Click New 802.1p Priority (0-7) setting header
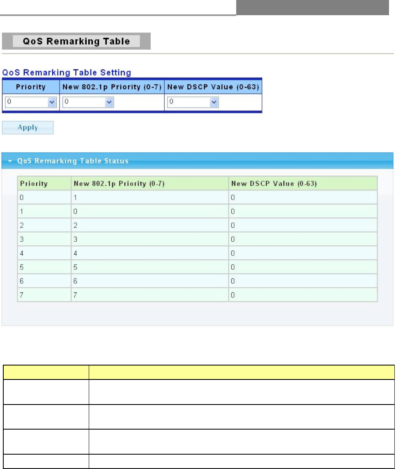Viewport: 396px width, 469px height. 112,87
